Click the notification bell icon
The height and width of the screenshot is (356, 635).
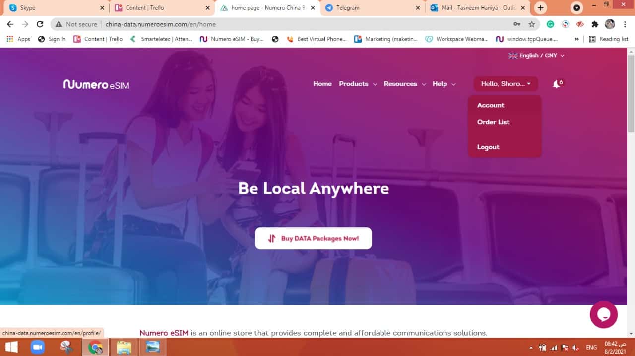coord(557,84)
